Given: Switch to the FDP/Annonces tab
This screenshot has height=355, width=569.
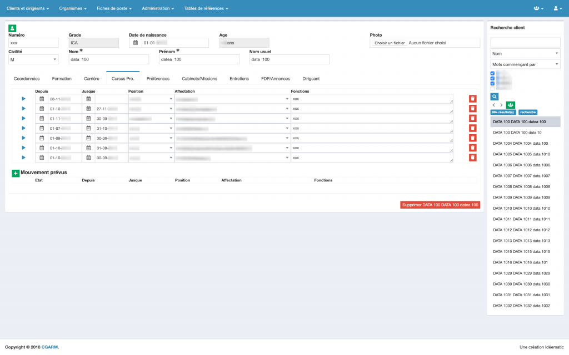Looking at the screenshot, I should pos(276,79).
